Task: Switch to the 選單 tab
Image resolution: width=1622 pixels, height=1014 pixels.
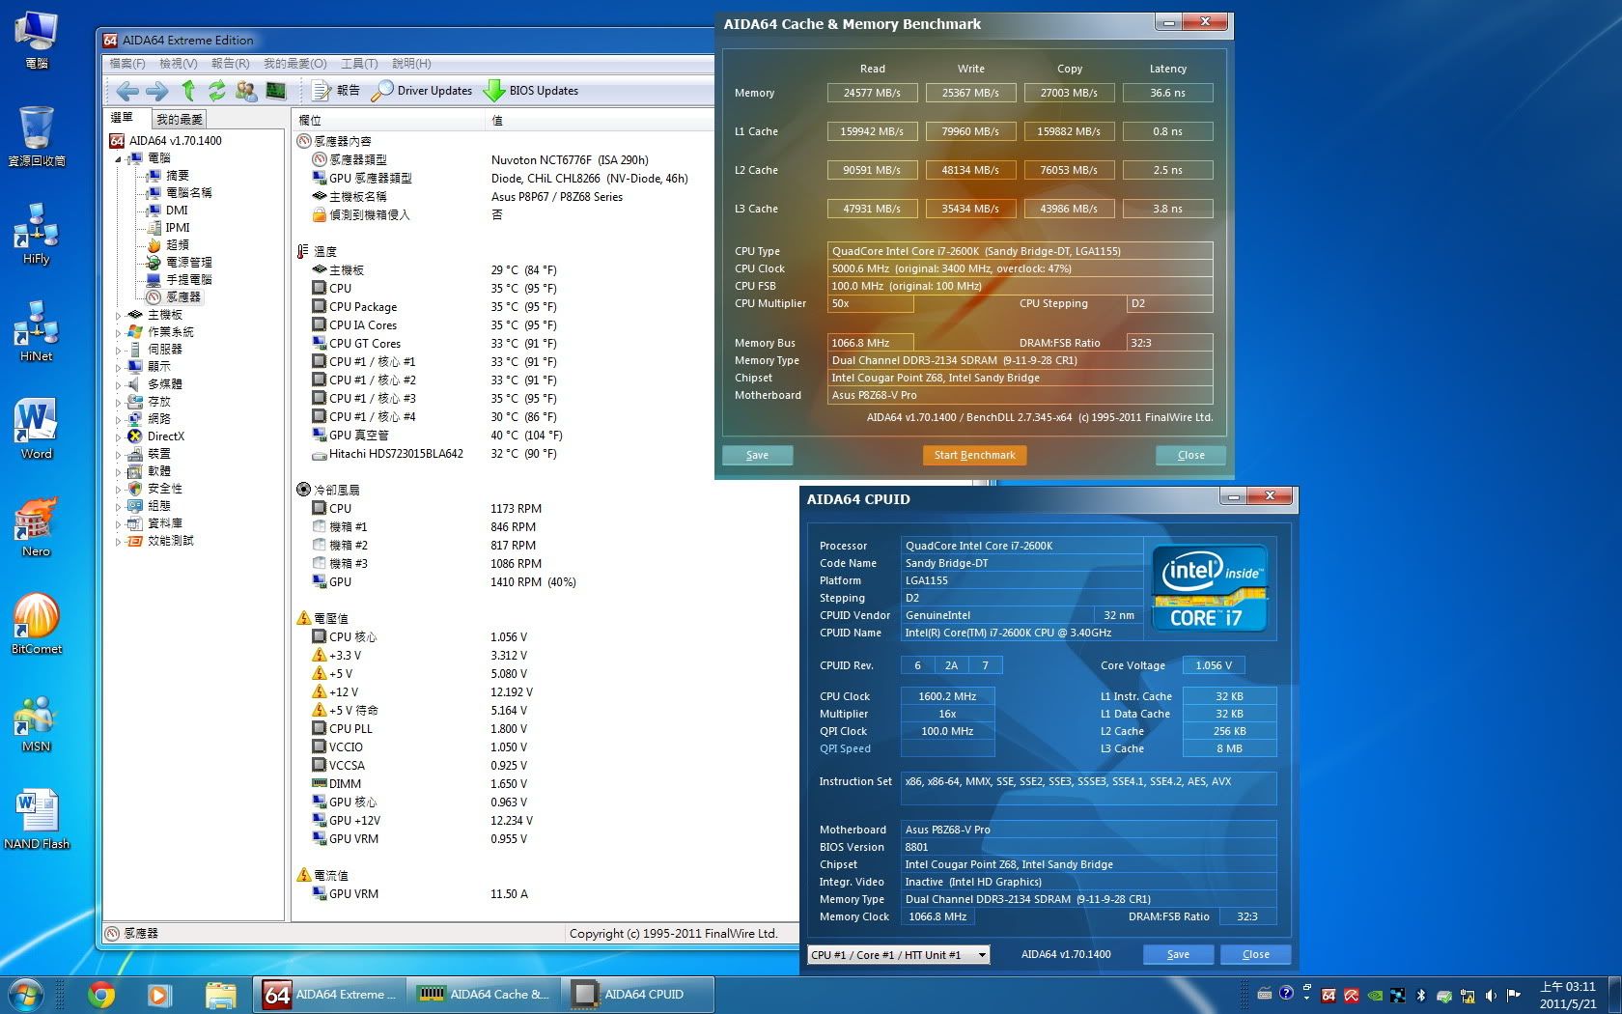Action: 124,118
